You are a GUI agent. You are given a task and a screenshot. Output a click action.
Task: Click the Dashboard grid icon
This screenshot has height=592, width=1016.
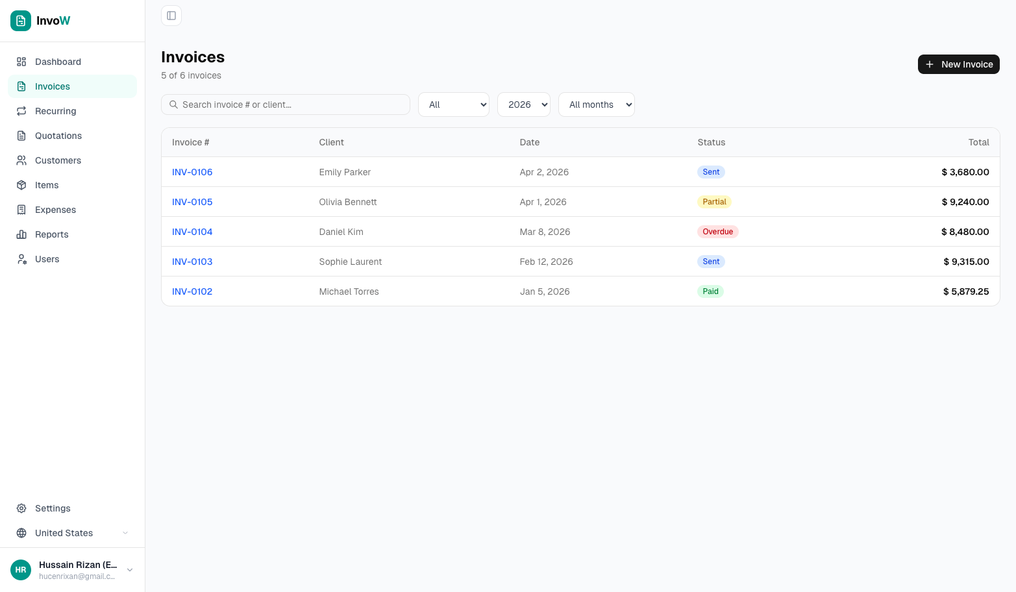click(x=21, y=62)
